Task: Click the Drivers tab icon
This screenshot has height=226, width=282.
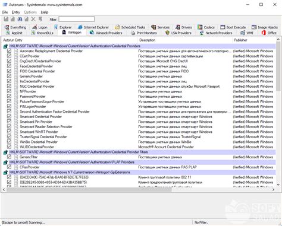Action: click(x=178, y=27)
